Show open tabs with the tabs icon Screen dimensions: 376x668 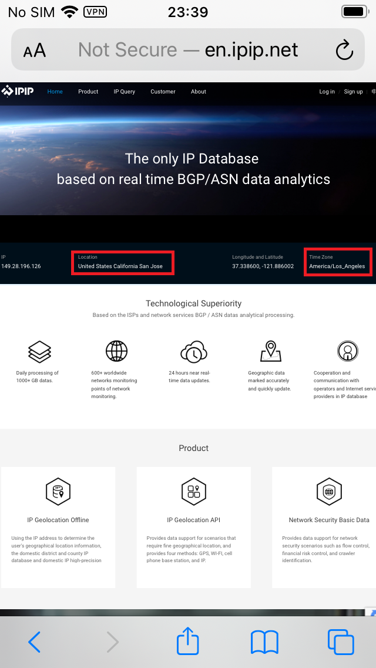tap(341, 642)
